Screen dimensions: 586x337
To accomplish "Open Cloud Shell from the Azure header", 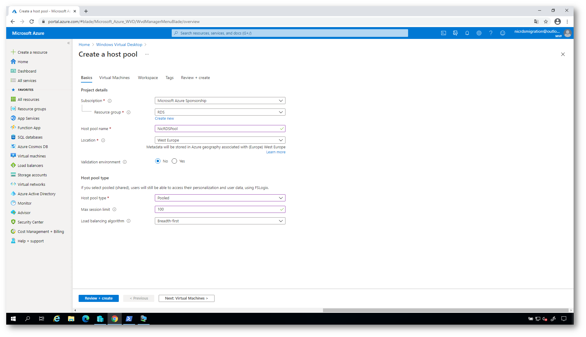I will (x=444, y=33).
